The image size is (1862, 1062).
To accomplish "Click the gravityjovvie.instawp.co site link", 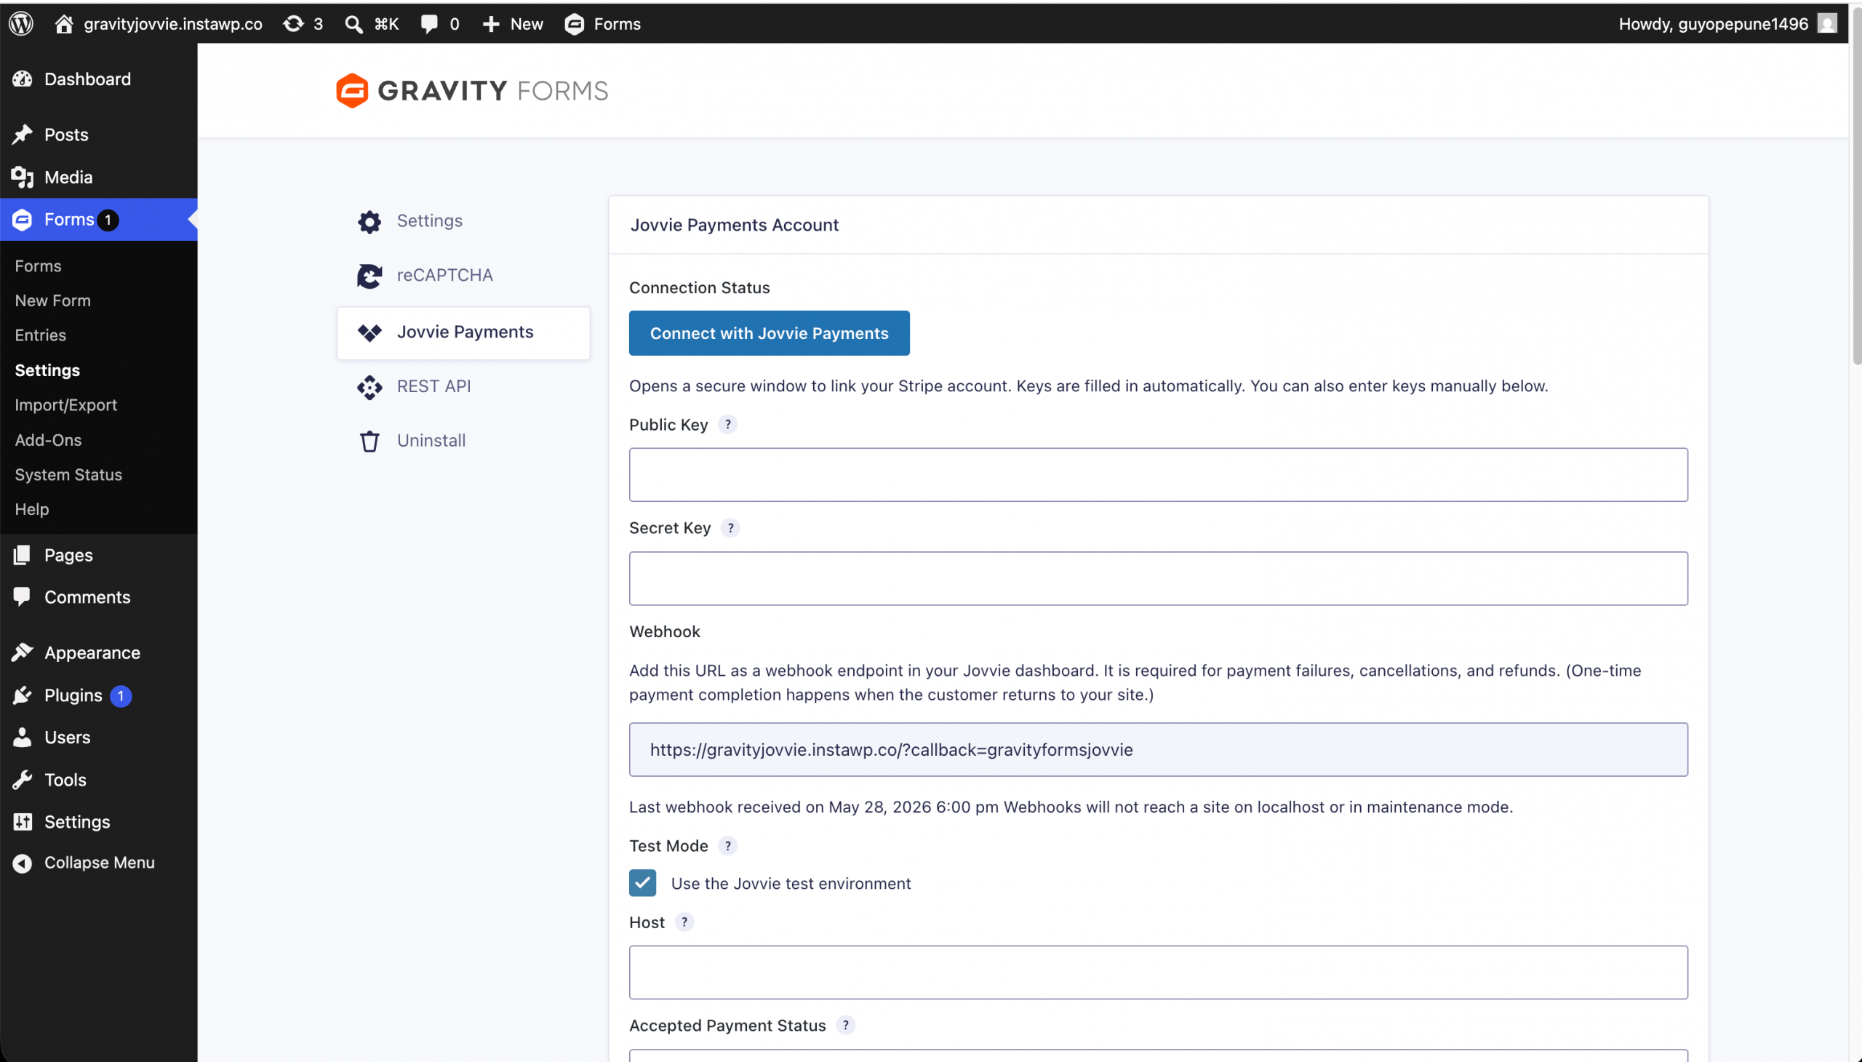I will (x=173, y=24).
